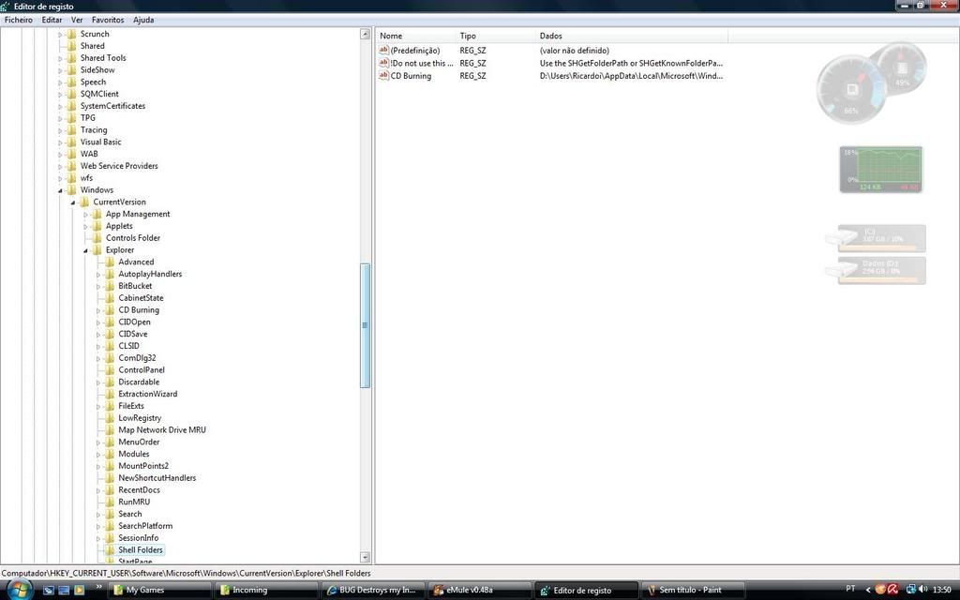Switch to Incoming taskbar button
The width and height of the screenshot is (960, 600).
(266, 591)
